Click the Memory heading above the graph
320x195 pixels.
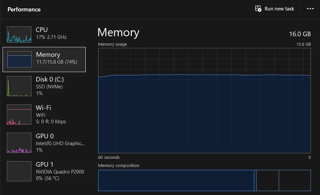click(x=118, y=33)
